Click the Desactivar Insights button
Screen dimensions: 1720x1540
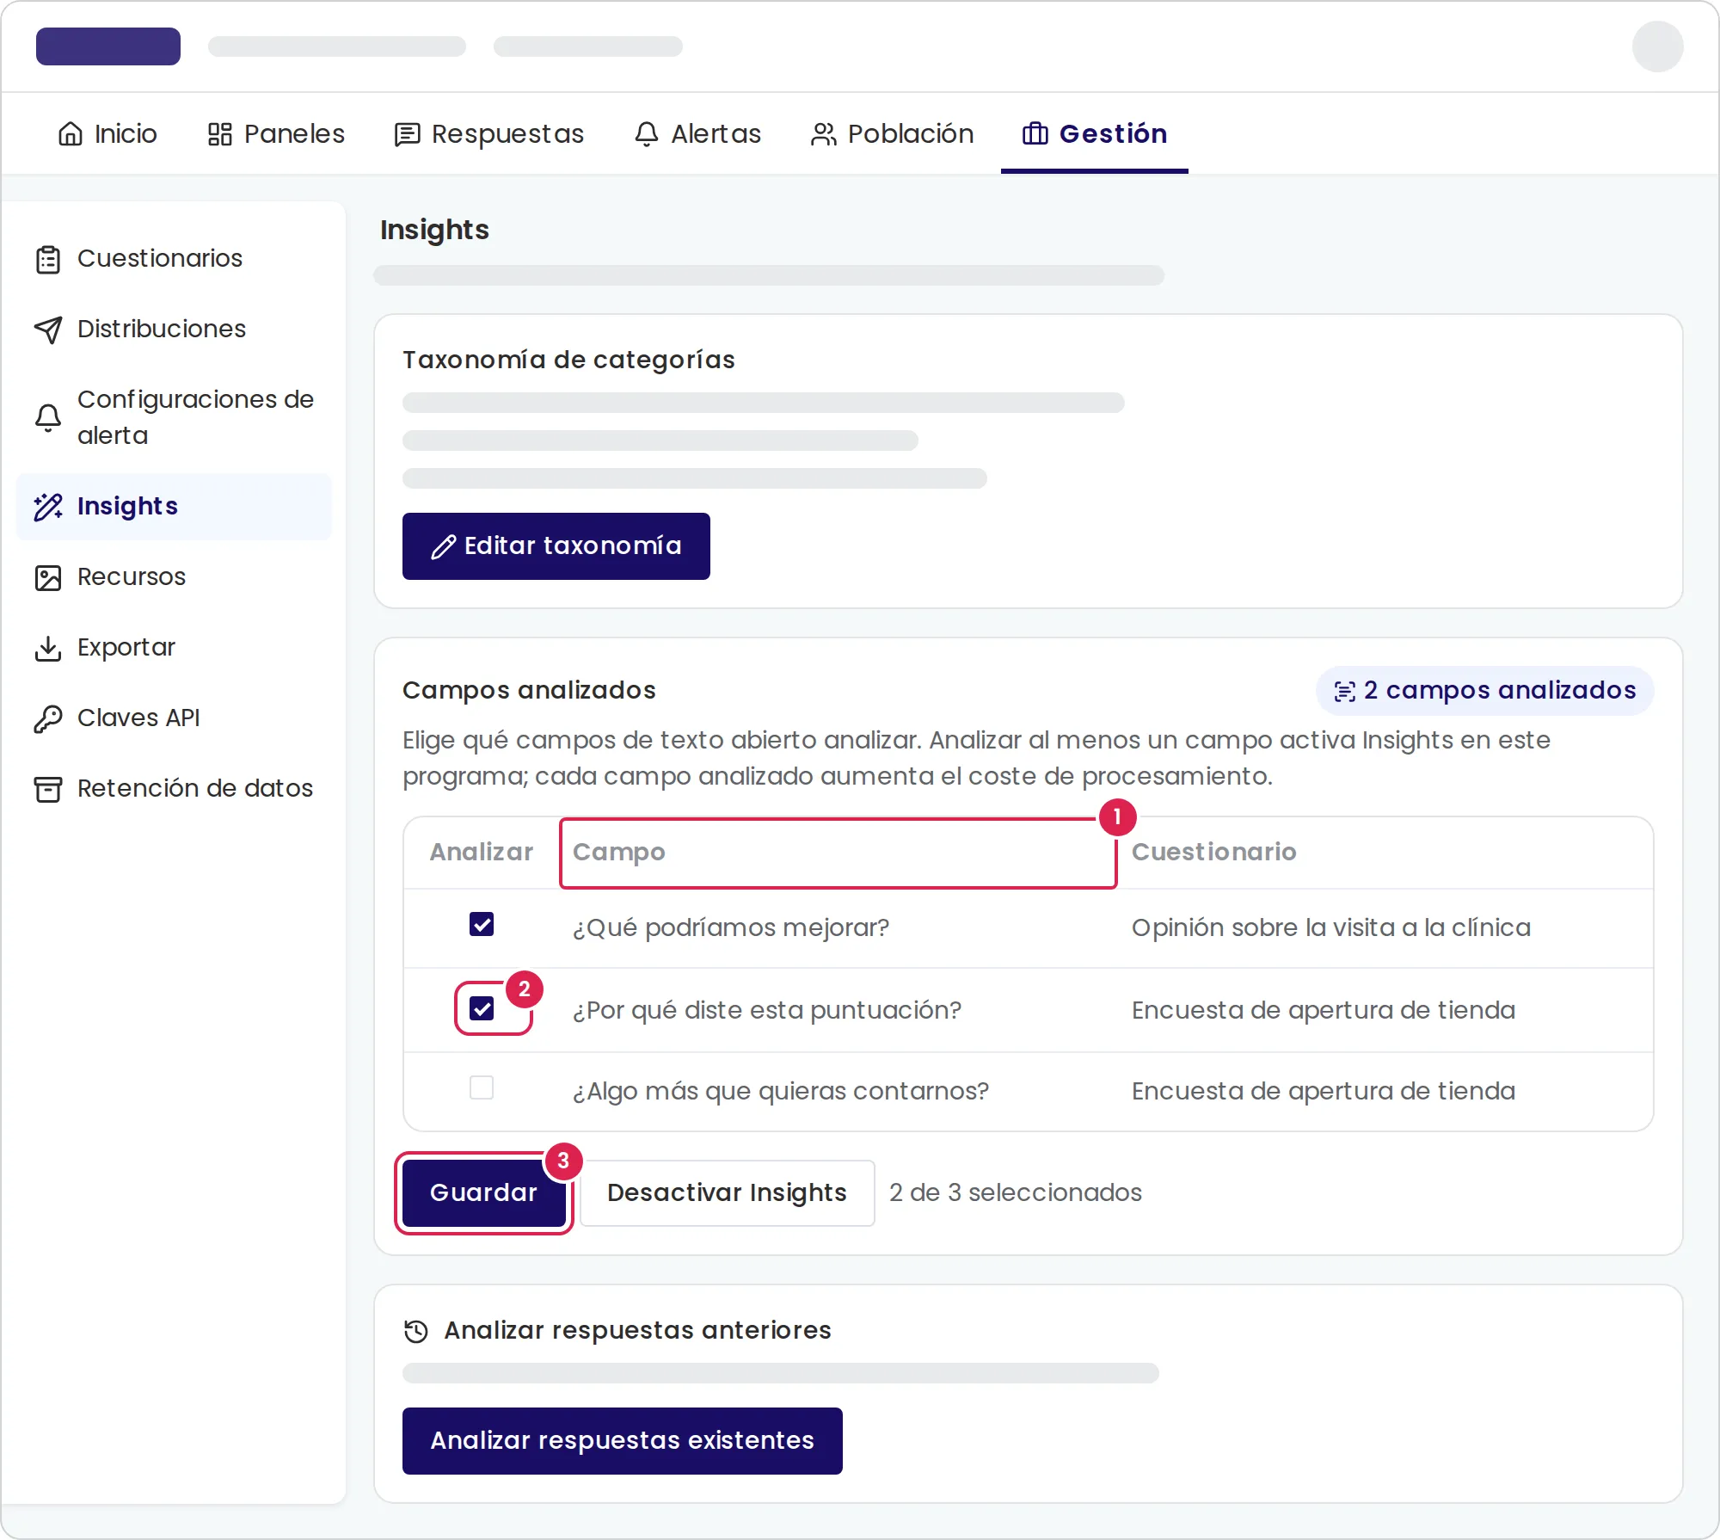pos(728,1193)
